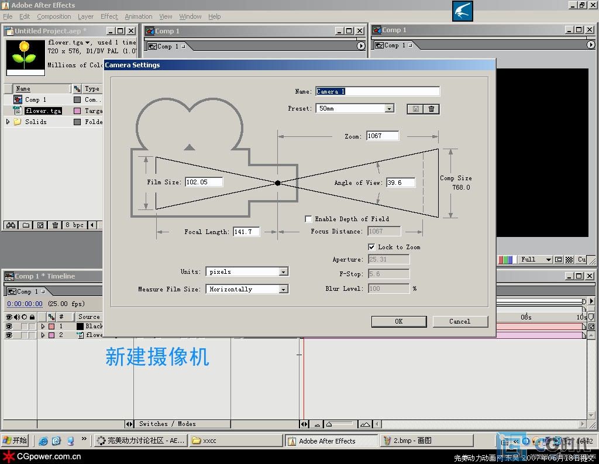This screenshot has height=464, width=599.
Task: Toggle the solo switch for layer 1
Action: (25, 326)
